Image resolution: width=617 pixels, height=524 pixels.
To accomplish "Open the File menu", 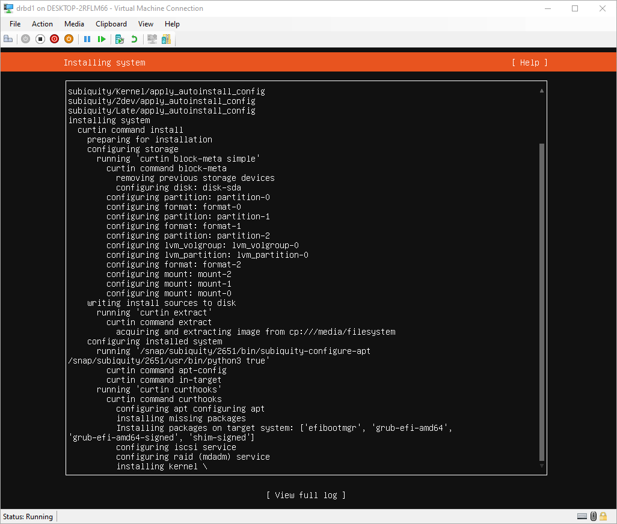I will (15, 24).
